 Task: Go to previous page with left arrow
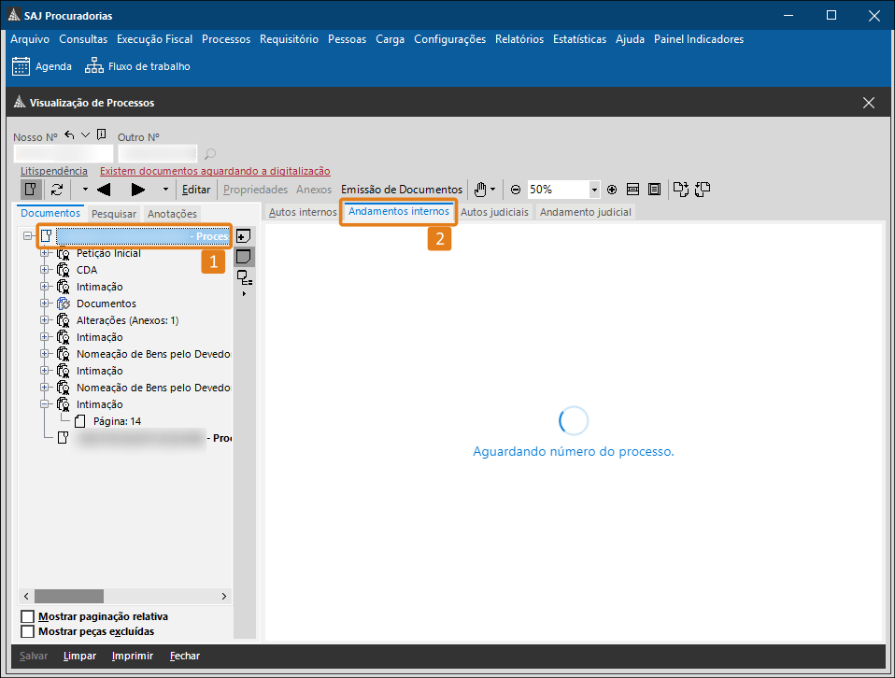click(x=104, y=190)
